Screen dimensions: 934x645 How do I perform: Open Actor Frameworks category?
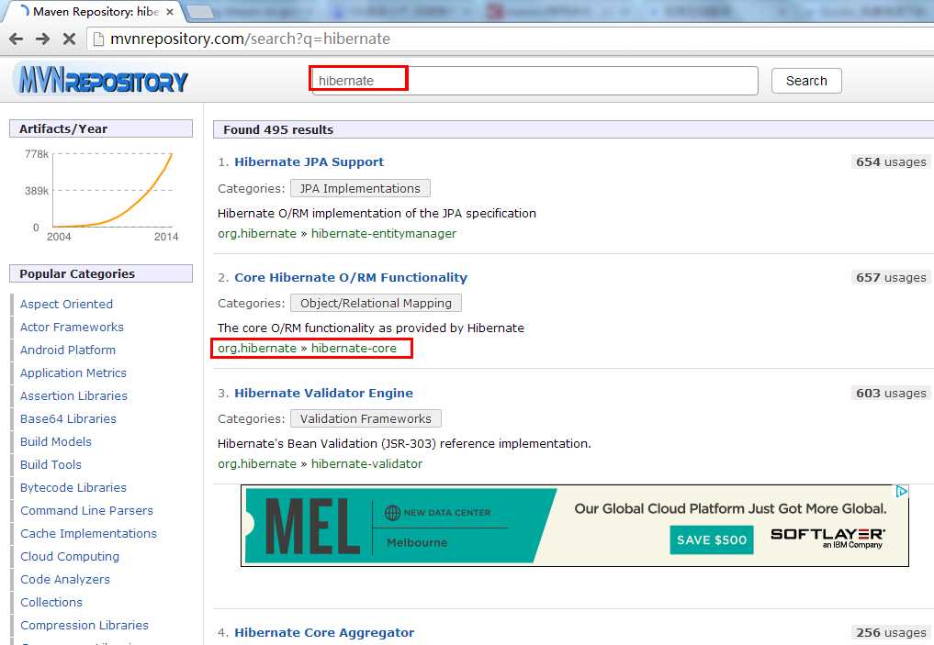pyautogui.click(x=72, y=328)
